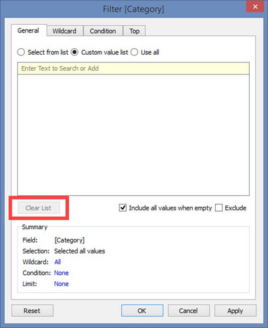
Task: Select the Use all radio button
Action: click(145, 52)
